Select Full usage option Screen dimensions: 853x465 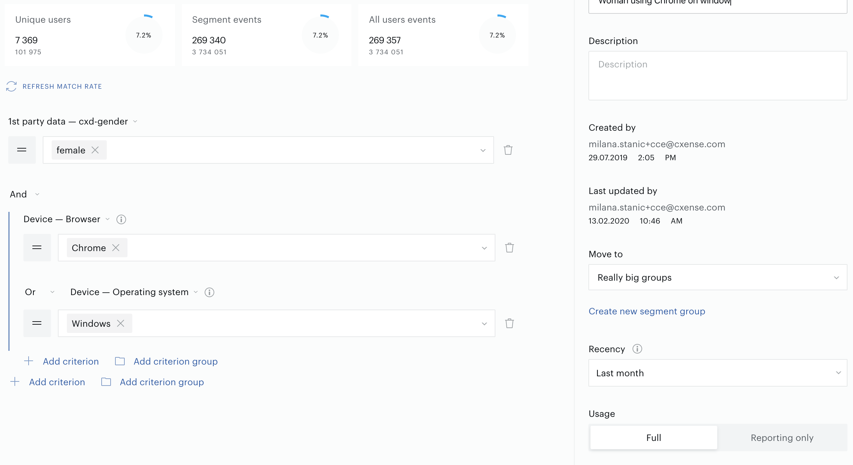pos(654,437)
